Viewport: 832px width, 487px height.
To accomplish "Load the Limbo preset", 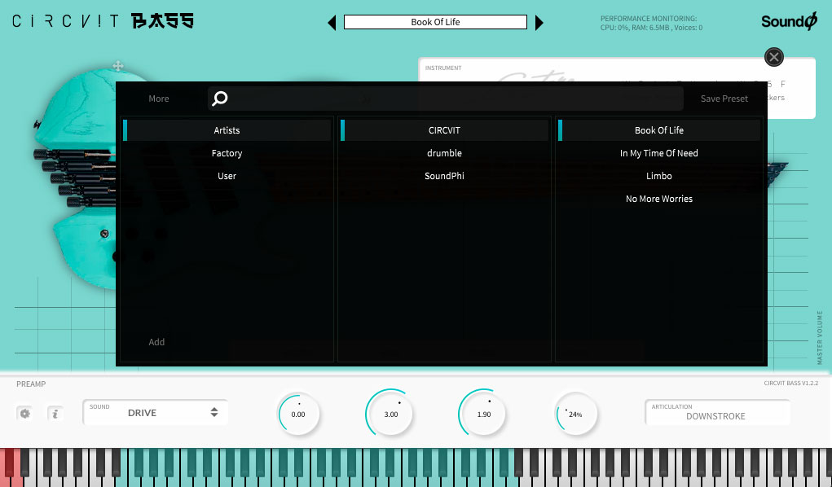I will point(658,176).
